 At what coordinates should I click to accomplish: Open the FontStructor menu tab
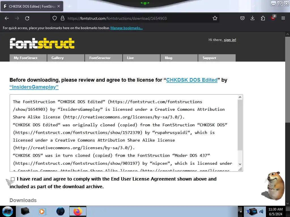[x=104, y=58]
